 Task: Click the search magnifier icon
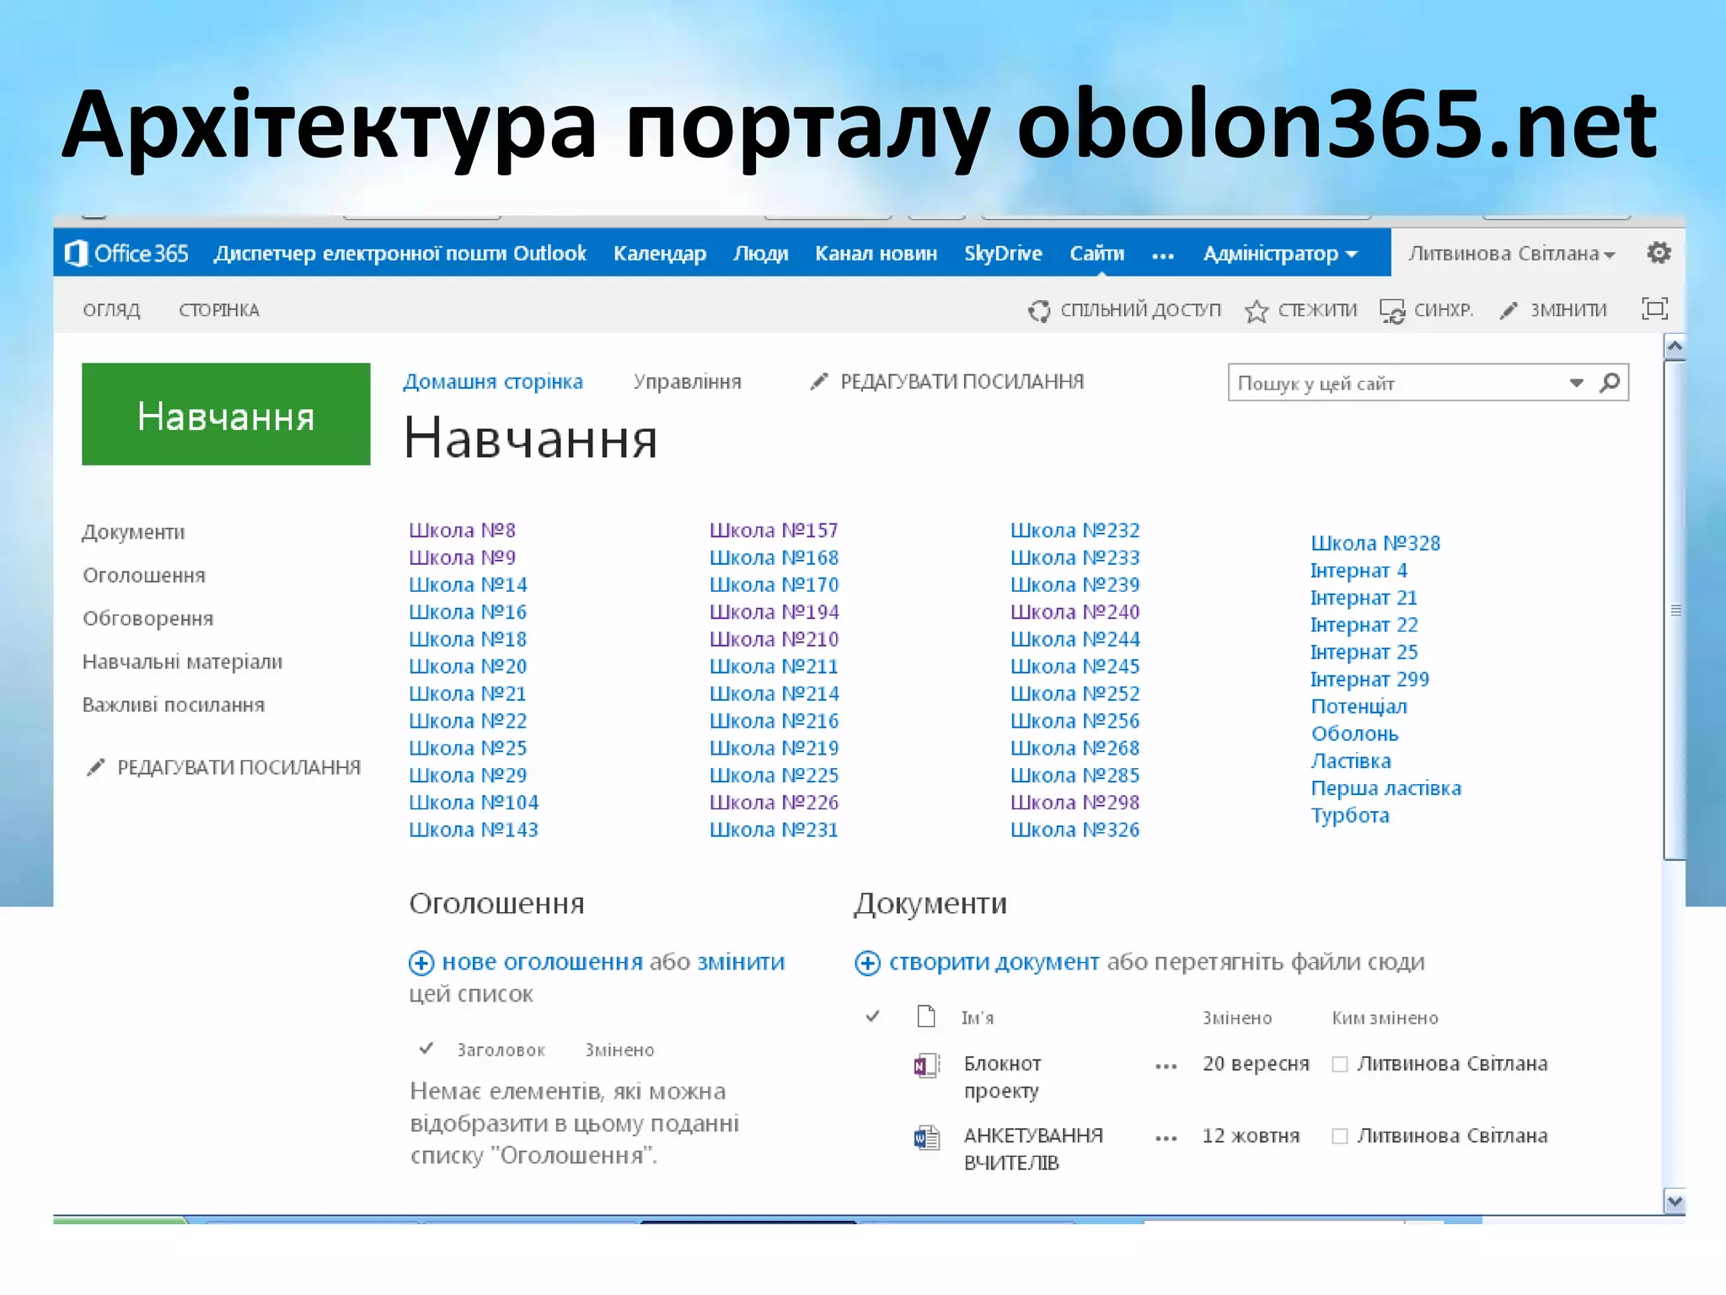coord(1609,383)
